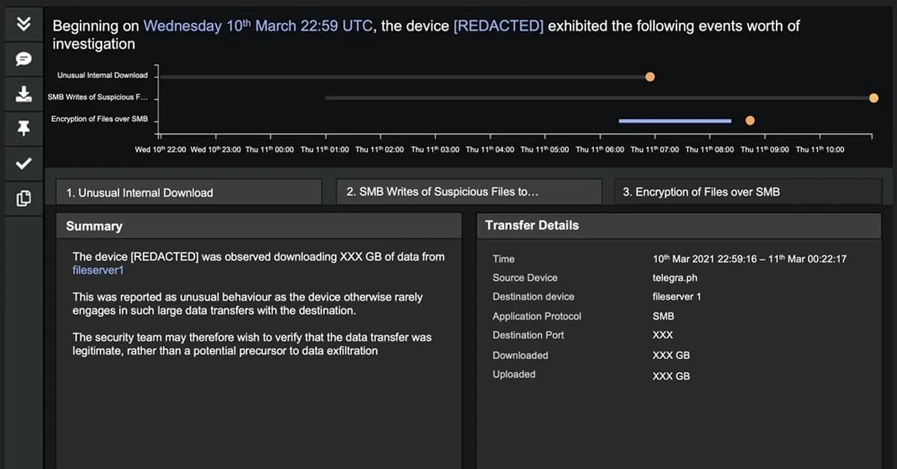Select the telegra.ph source device value
The height and width of the screenshot is (469, 897).
(675, 277)
